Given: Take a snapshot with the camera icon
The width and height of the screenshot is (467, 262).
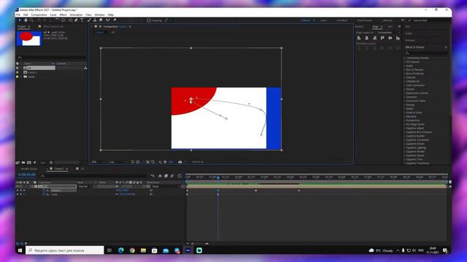Looking at the screenshot, I should 180,162.
